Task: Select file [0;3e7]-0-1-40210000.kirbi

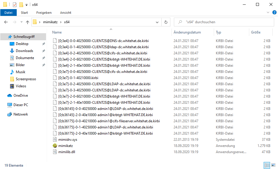Action: 78,78
